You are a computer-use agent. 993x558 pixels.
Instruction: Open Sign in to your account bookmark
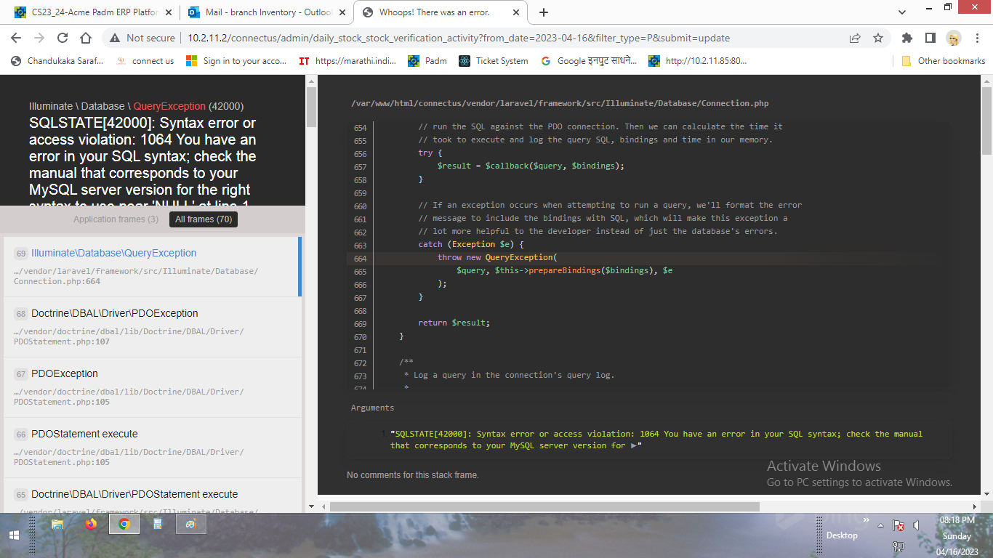tap(236, 61)
